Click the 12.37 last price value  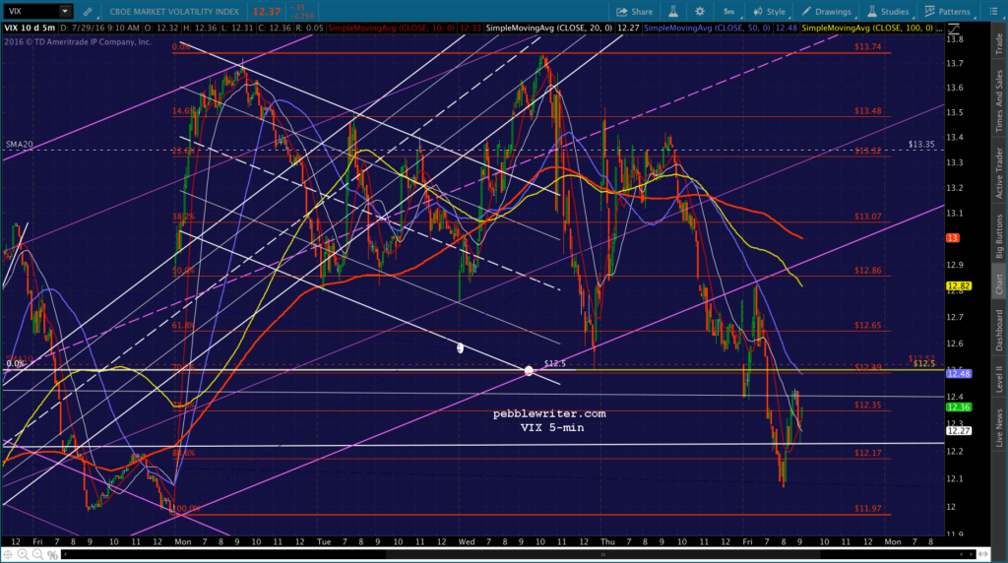coord(266,12)
